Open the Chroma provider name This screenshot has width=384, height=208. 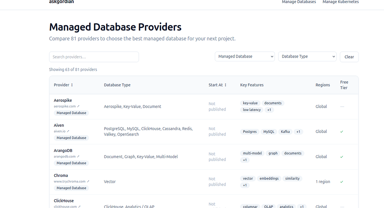[x=61, y=175]
